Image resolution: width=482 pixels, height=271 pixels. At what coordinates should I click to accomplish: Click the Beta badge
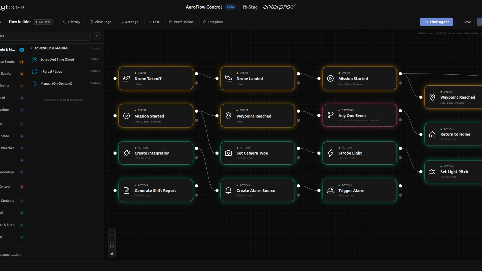click(230, 7)
